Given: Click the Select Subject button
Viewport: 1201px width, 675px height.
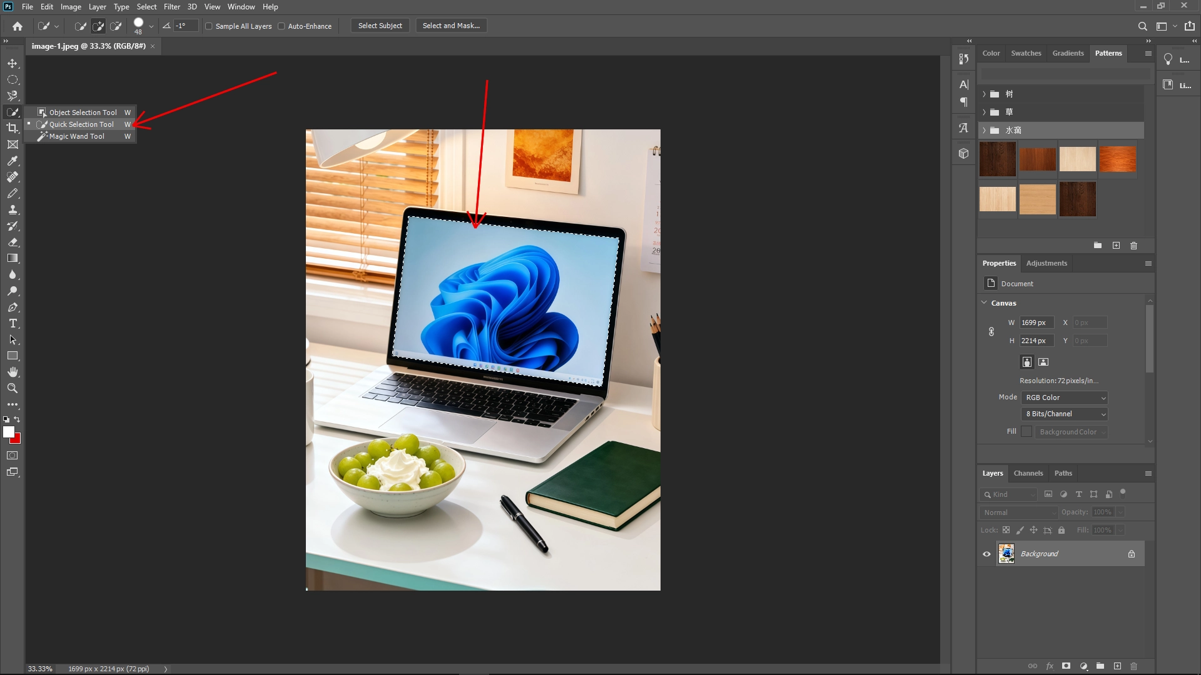Looking at the screenshot, I should click(380, 26).
